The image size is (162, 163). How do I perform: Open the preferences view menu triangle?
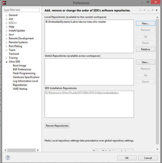coord(156,10)
